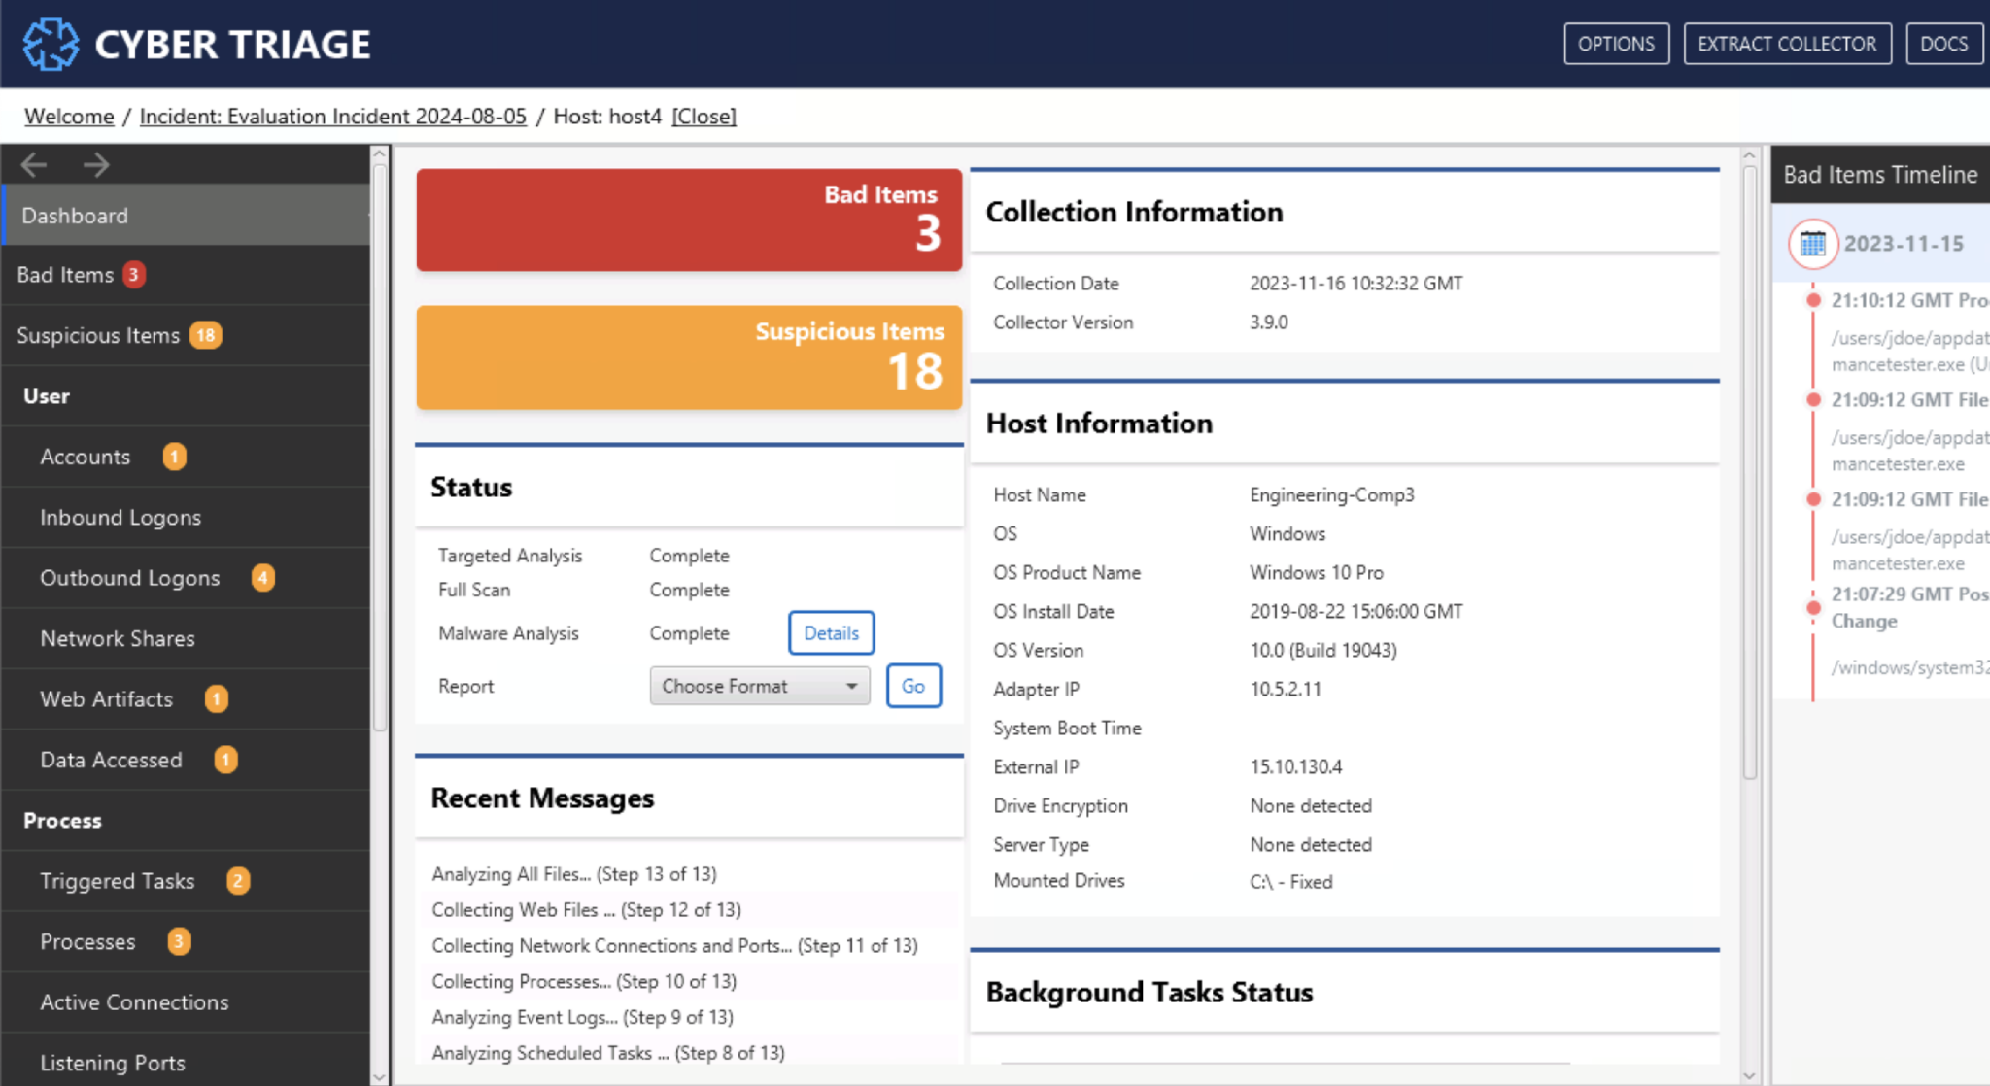
Task: Open the Choose Format dropdown
Action: tap(759, 686)
